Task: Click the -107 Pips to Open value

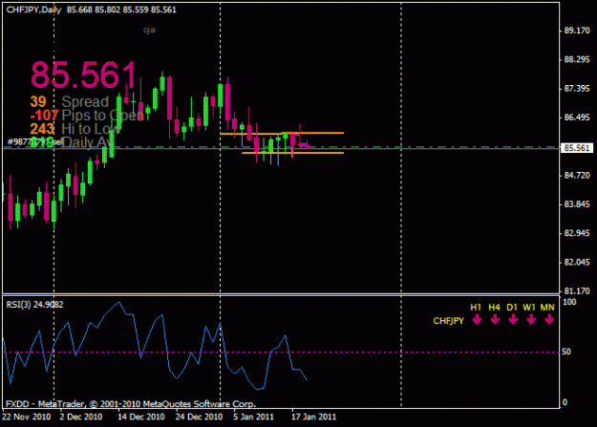Action: point(44,115)
